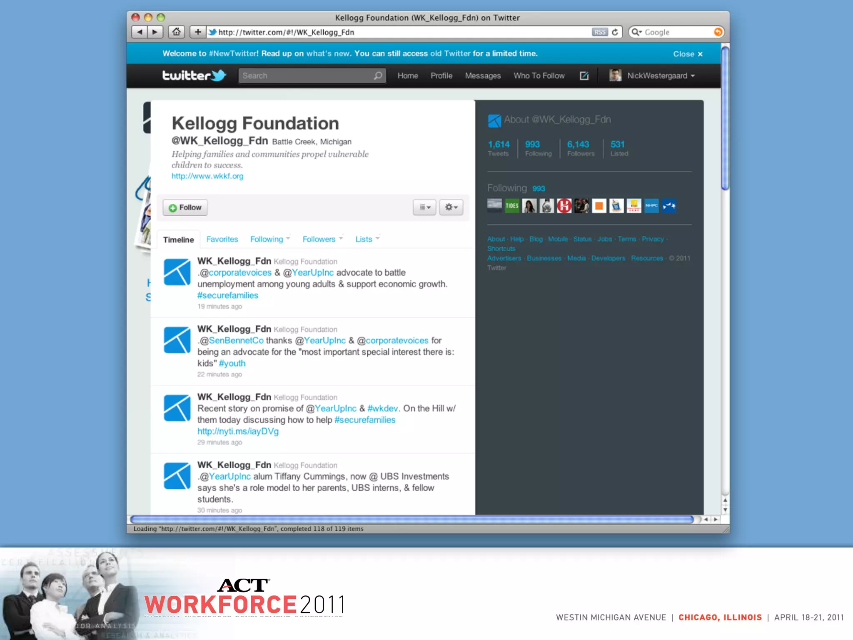Viewport: 853px width, 640px height.
Task: Click the Google search magnifier icon
Action: point(636,32)
